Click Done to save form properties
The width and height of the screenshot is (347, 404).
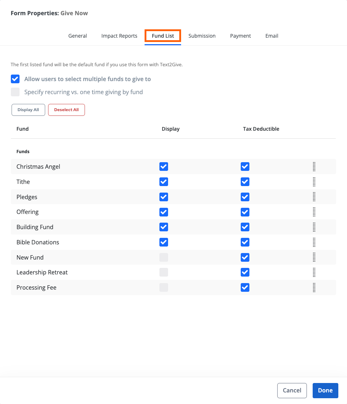[x=325, y=390]
